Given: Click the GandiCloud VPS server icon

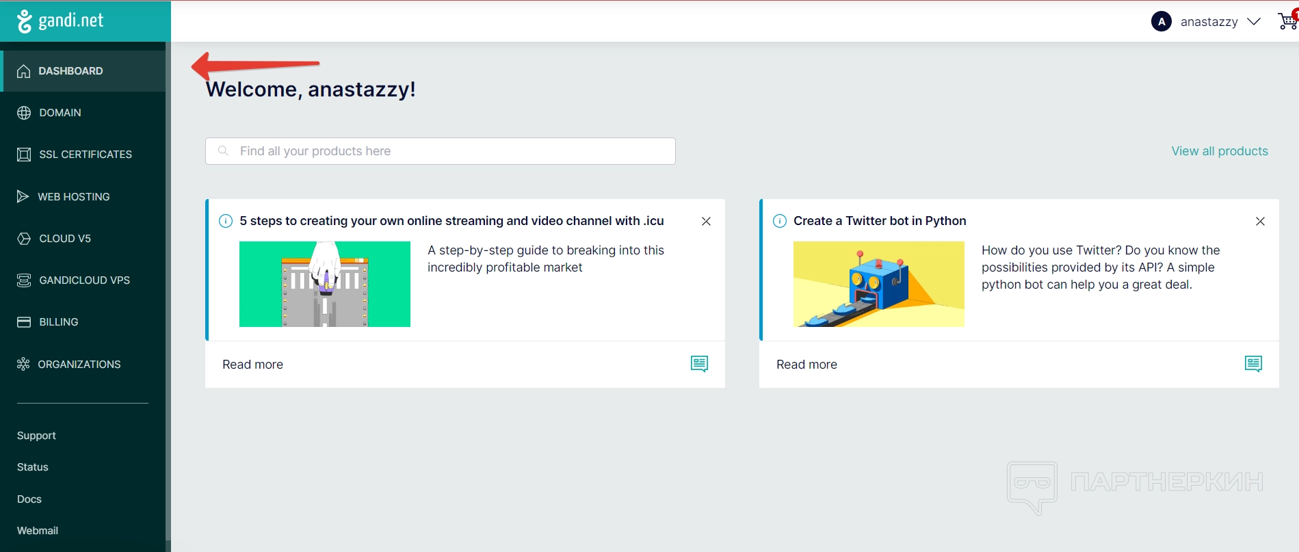Looking at the screenshot, I should (24, 280).
